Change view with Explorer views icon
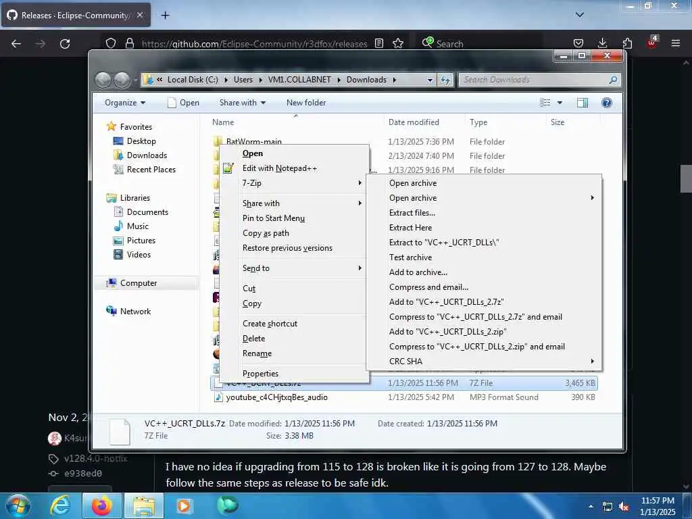The image size is (692, 519). tap(545, 103)
